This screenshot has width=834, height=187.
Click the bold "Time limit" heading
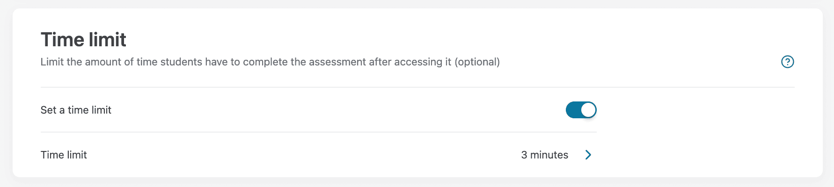click(83, 40)
